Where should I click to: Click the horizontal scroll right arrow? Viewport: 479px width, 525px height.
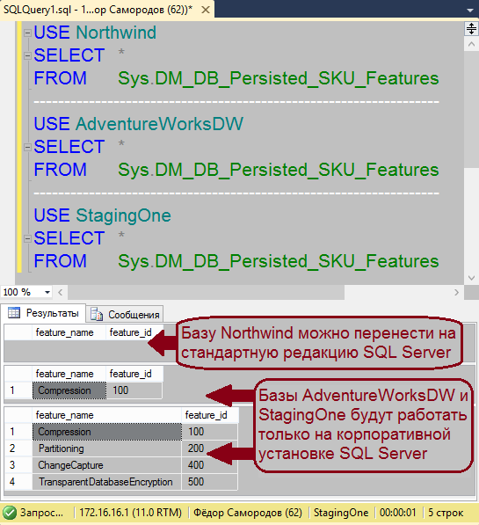(x=456, y=292)
